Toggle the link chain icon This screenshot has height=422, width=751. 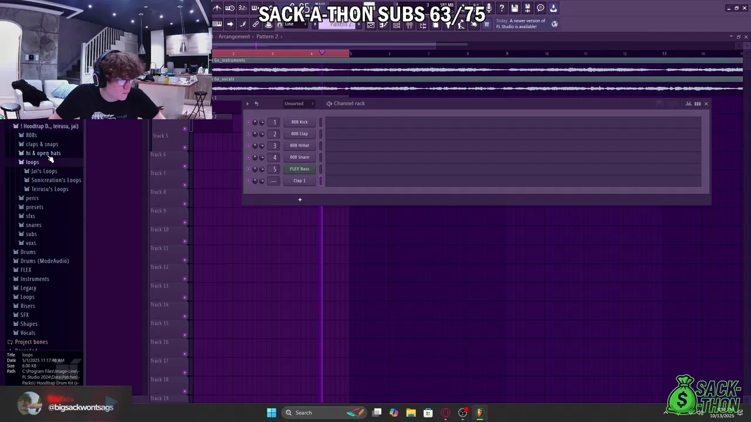coord(256,24)
